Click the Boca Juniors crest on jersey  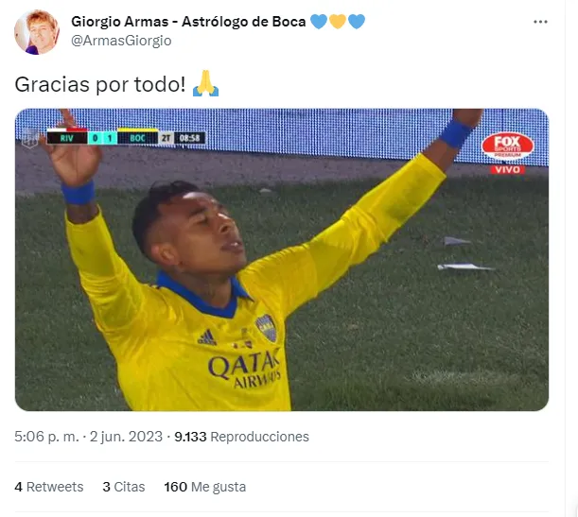pyautogui.click(x=267, y=328)
